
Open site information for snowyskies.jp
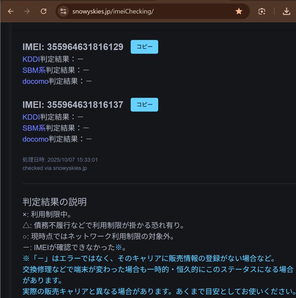tap(63, 11)
